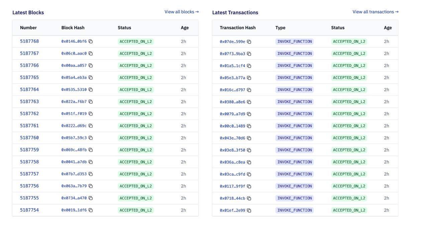The width and height of the screenshot is (428, 229).
Task: Copy block hash 0x0222…d69c
Action: (x=91, y=126)
